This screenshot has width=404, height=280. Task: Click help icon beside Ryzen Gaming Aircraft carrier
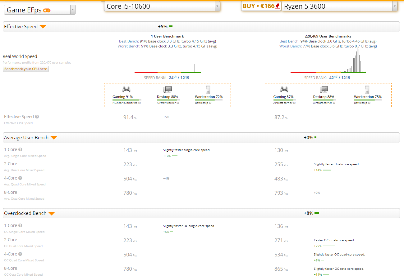pos(295,103)
